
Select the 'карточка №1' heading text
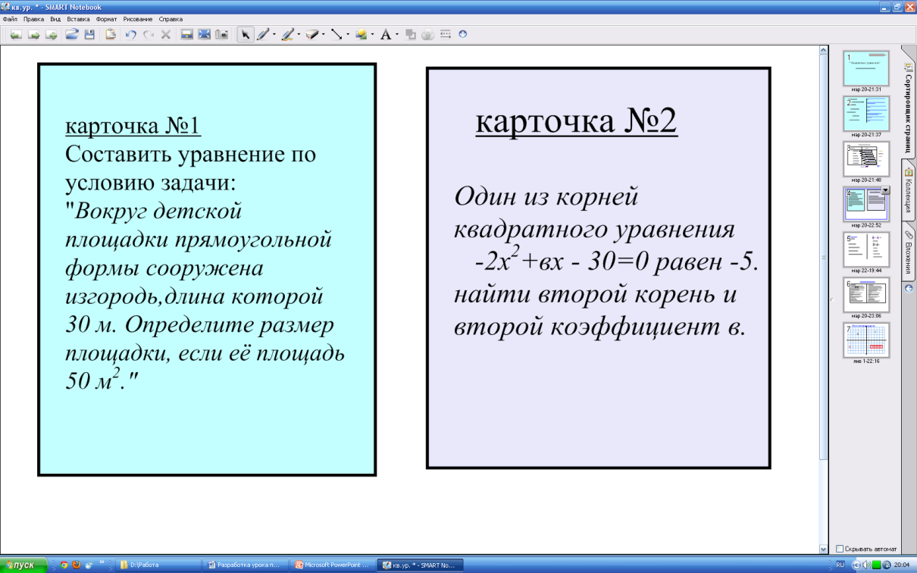click(x=133, y=125)
